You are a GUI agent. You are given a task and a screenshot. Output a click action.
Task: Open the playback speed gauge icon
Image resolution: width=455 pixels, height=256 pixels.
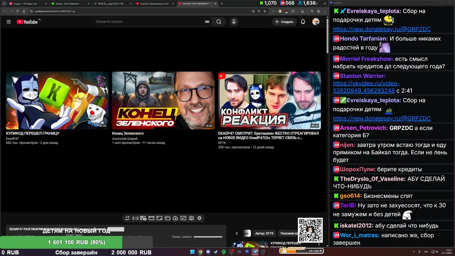[175, 218]
